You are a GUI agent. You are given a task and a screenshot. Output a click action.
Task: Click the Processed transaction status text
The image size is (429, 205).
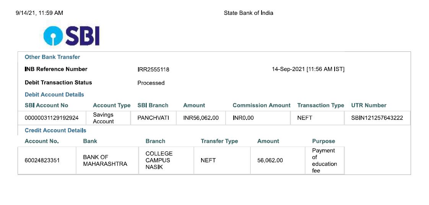pyautogui.click(x=151, y=83)
